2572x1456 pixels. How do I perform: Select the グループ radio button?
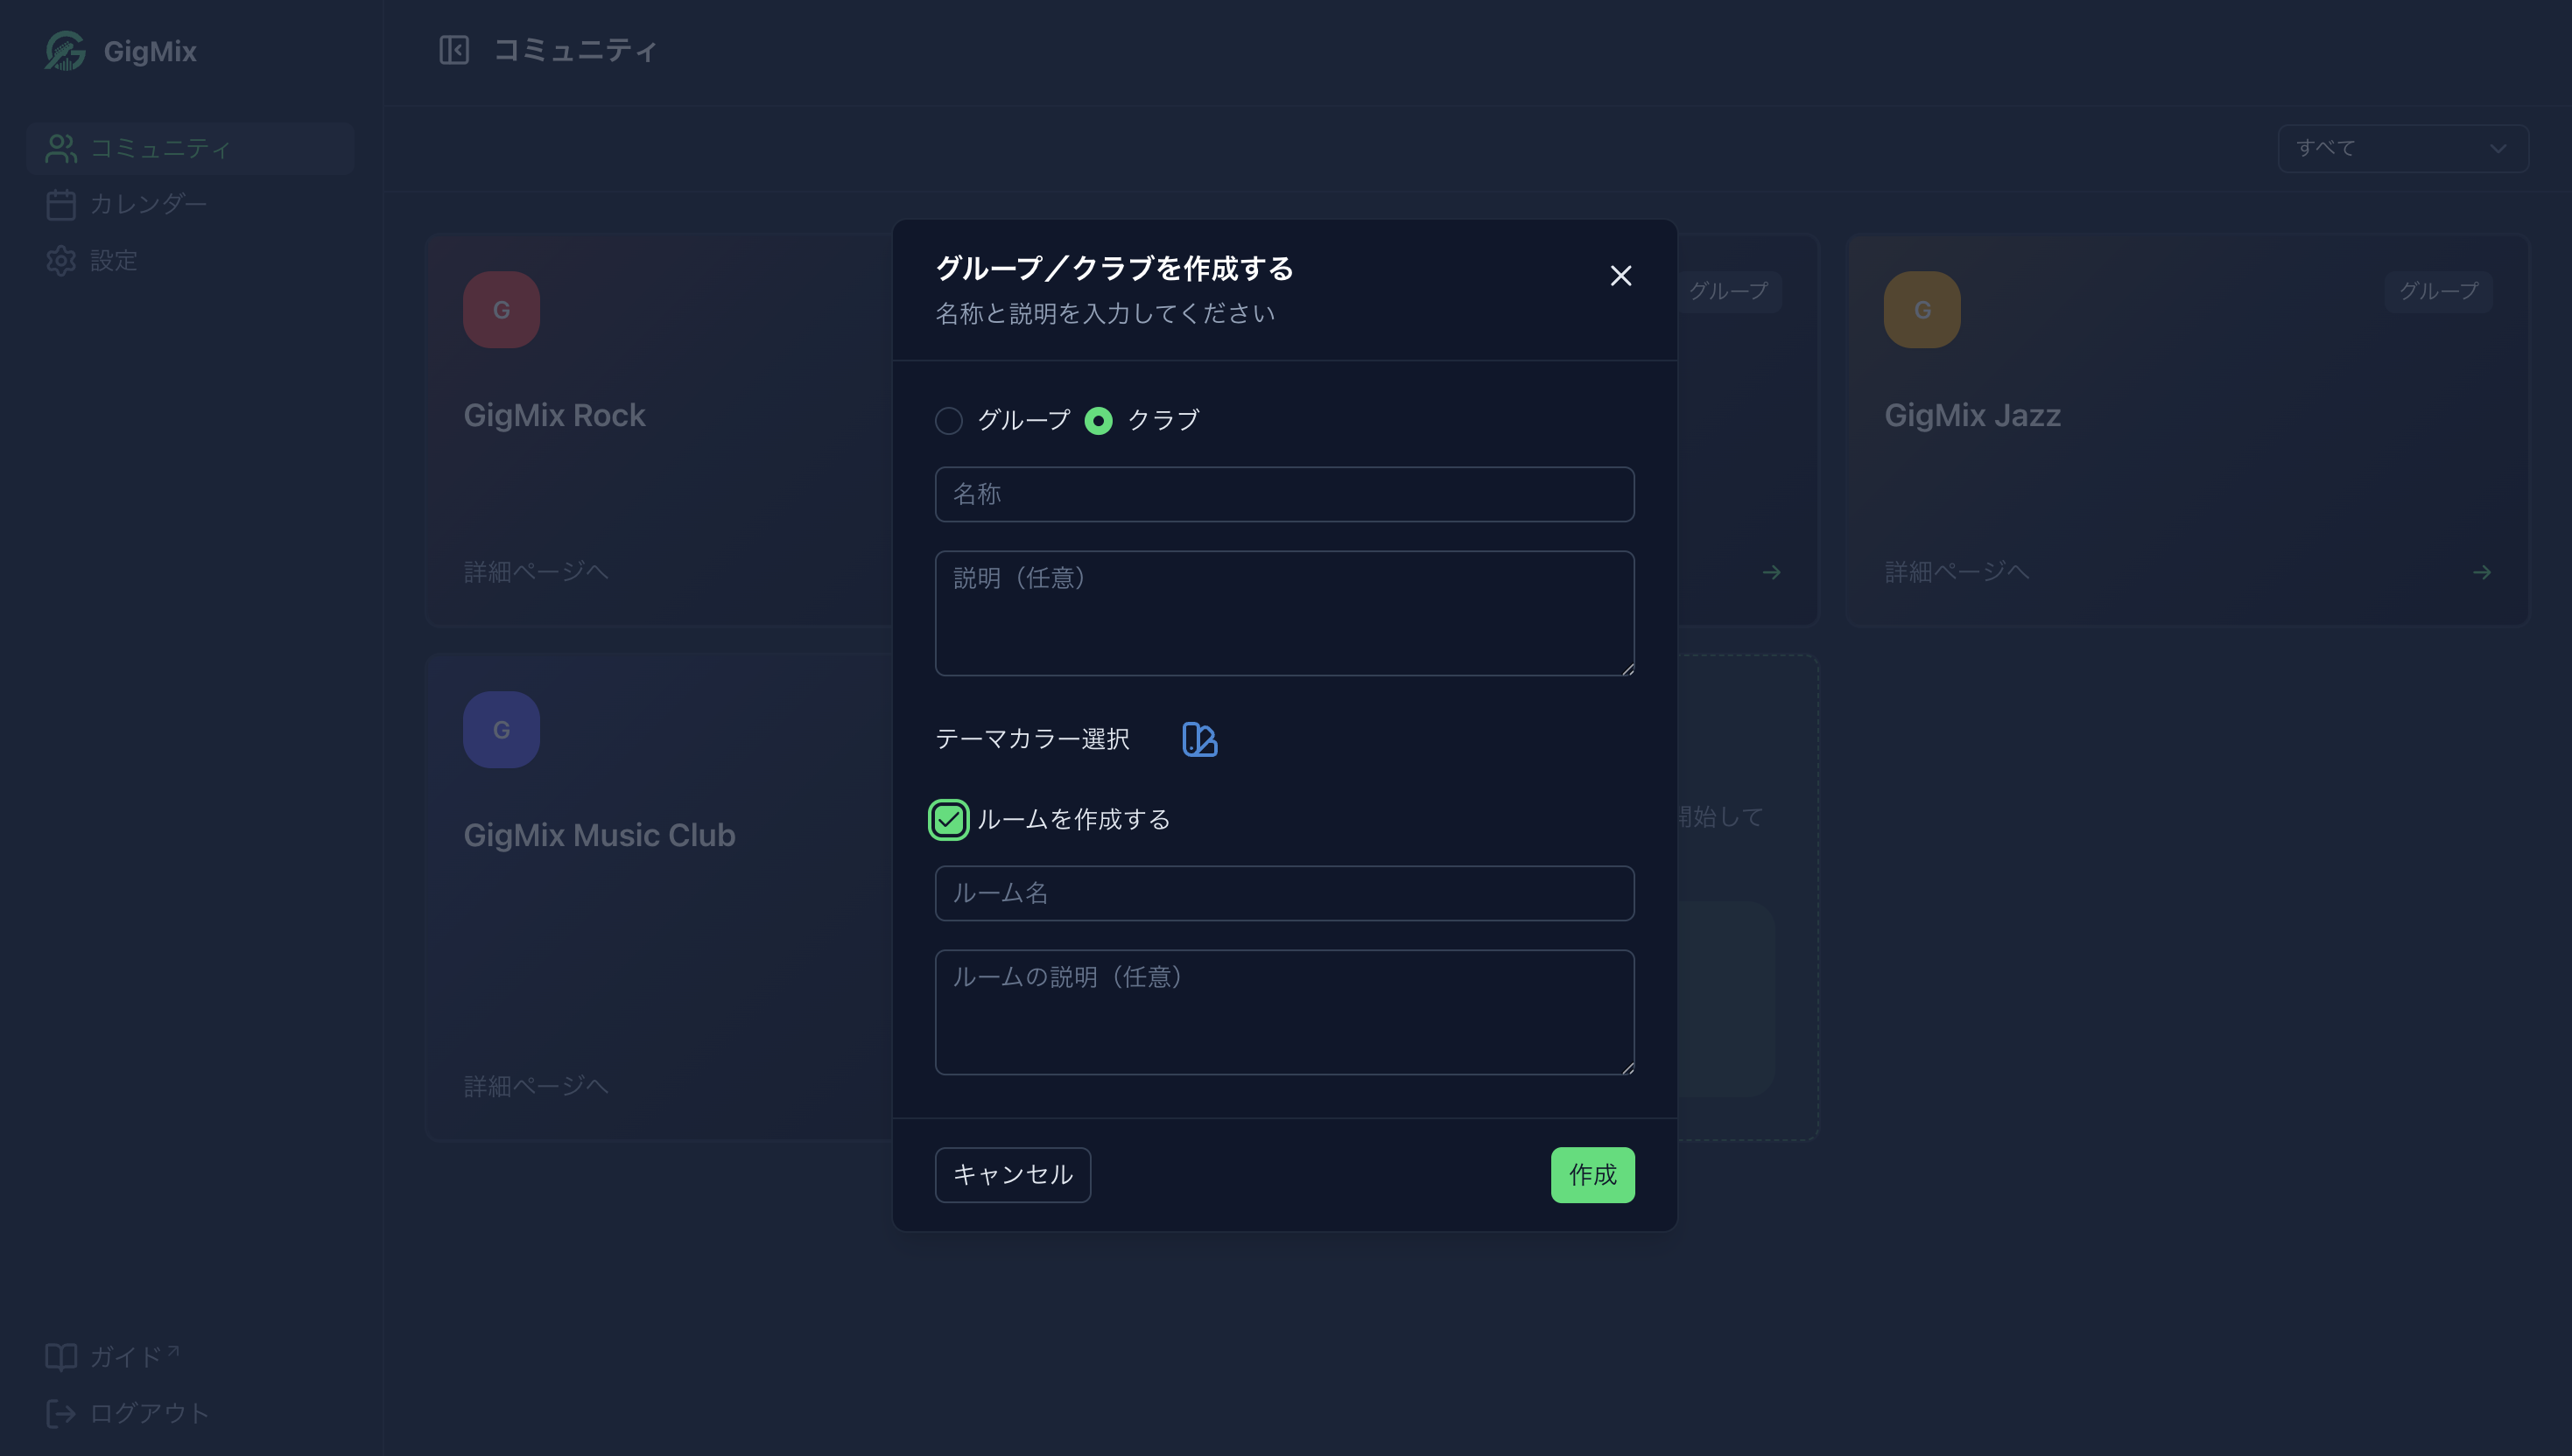[x=948, y=421]
